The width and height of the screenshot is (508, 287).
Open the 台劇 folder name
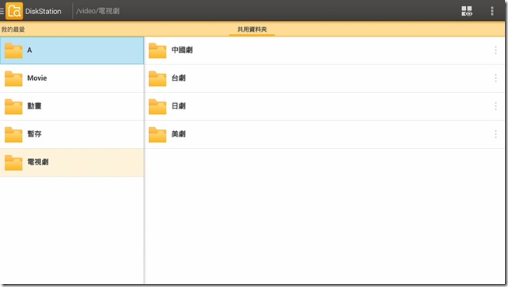point(179,78)
